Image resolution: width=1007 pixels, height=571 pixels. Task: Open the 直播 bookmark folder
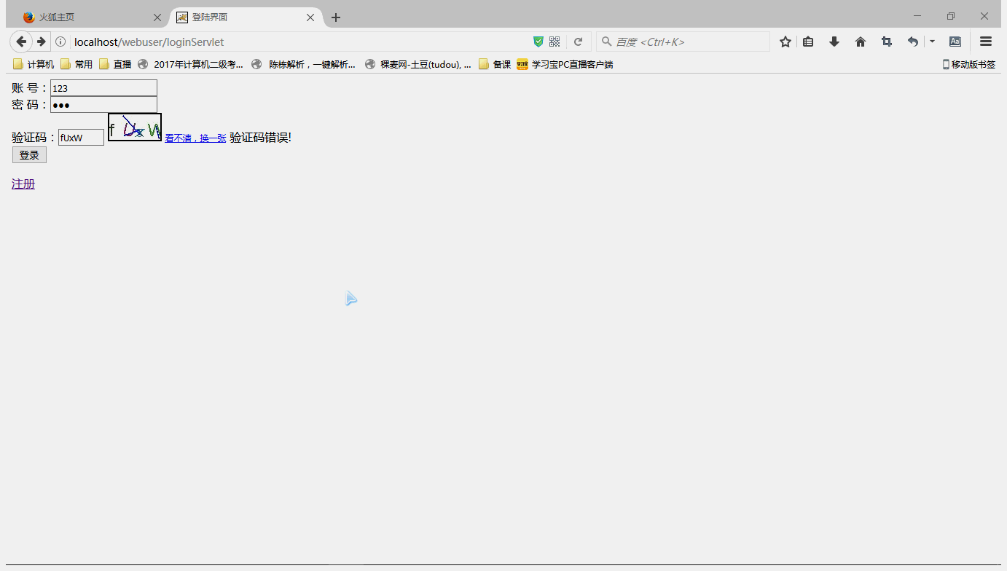tap(115, 64)
